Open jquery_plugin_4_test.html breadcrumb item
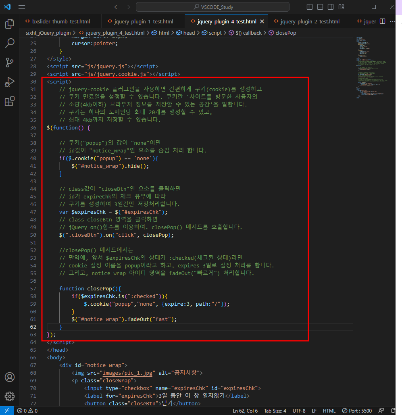 point(112,33)
